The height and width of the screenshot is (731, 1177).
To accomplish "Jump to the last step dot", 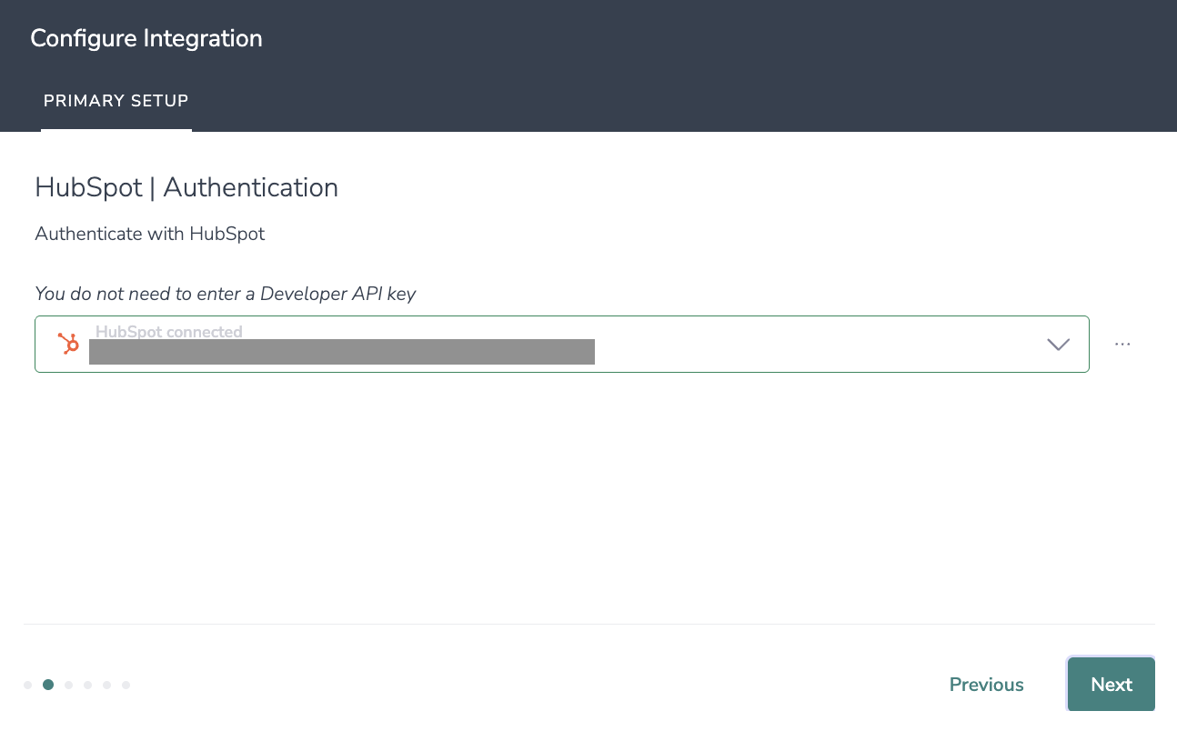I will tap(126, 685).
